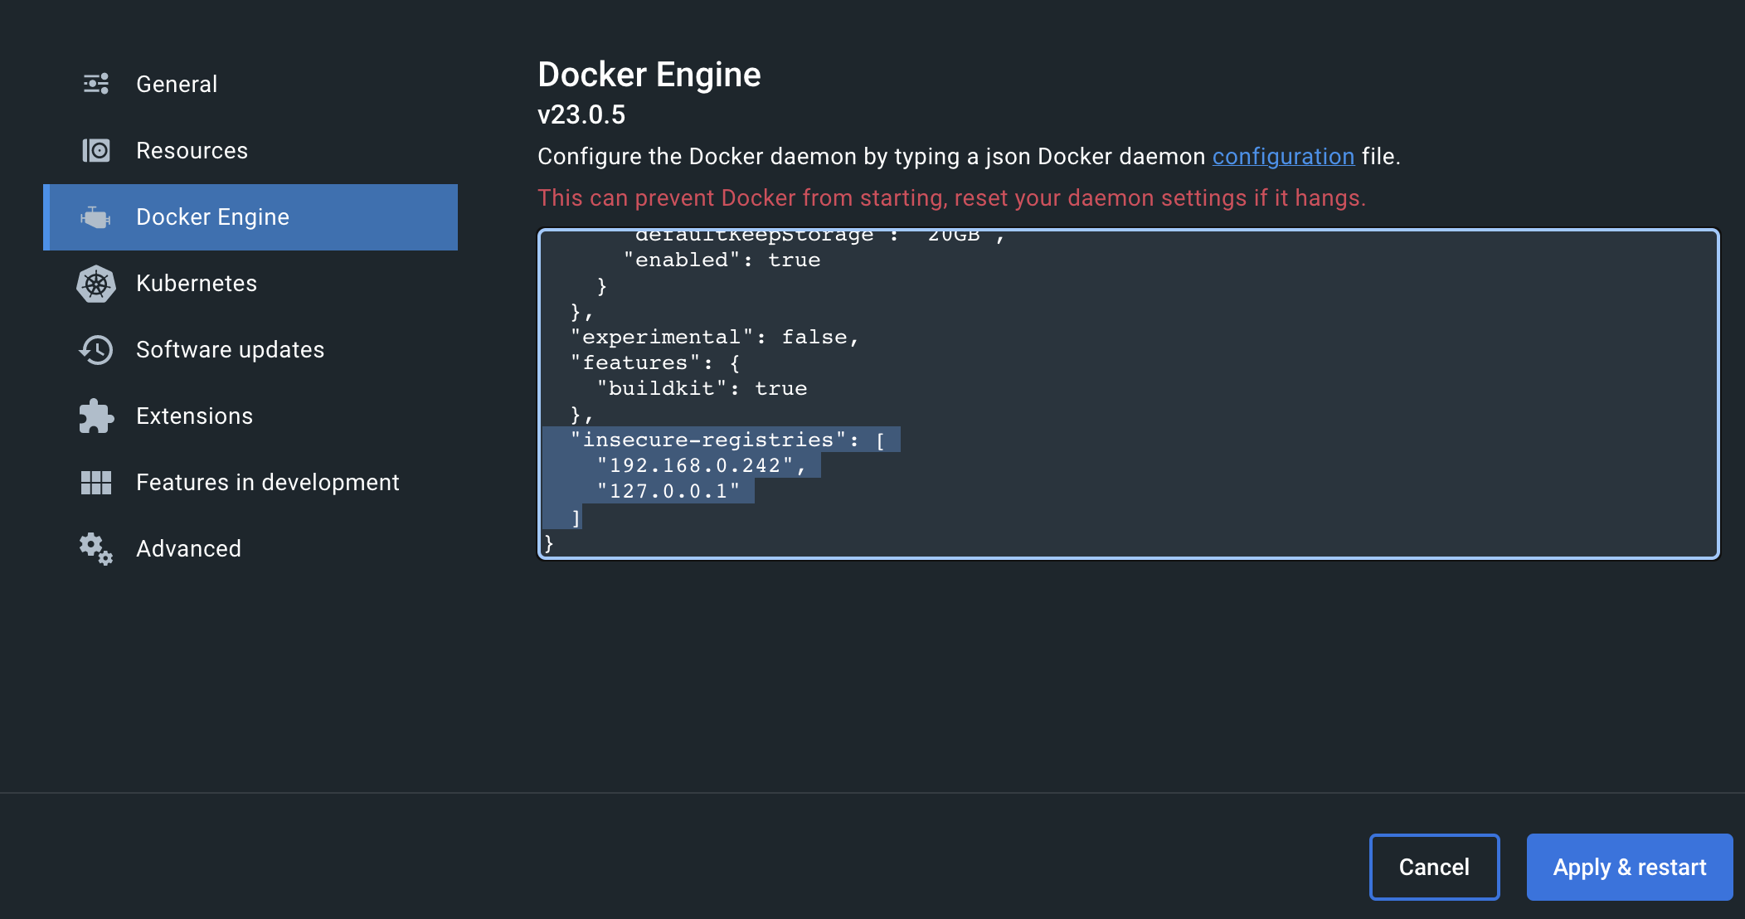1745x919 pixels.
Task: Click the "insecure-registries" line in editor
Action: [x=728, y=440]
